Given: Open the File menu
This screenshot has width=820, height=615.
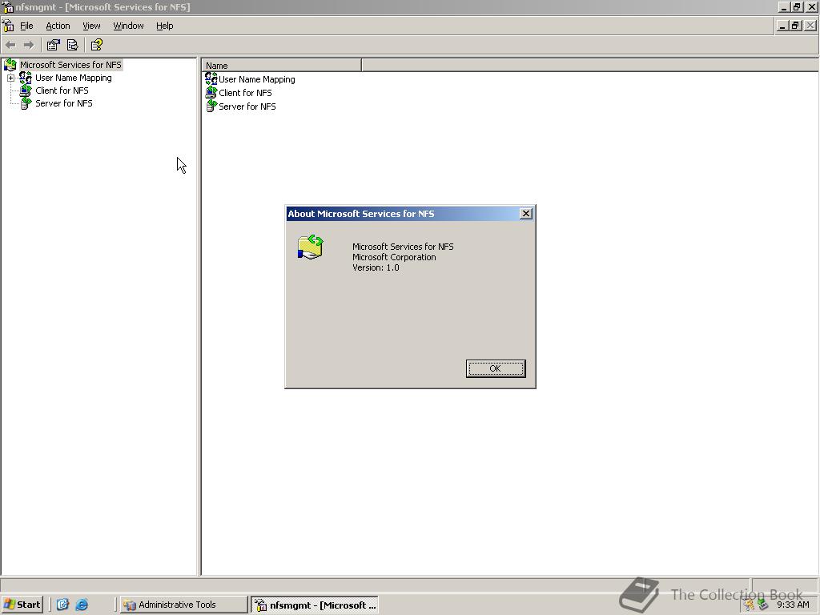Looking at the screenshot, I should [x=26, y=26].
